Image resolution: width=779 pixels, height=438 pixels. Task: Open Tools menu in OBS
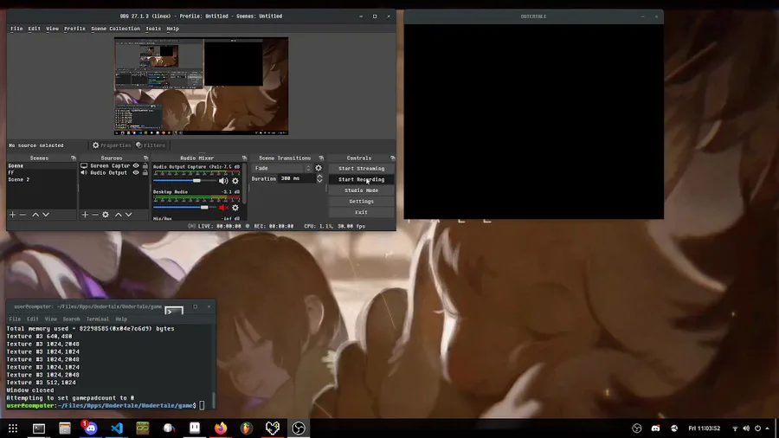153,29
